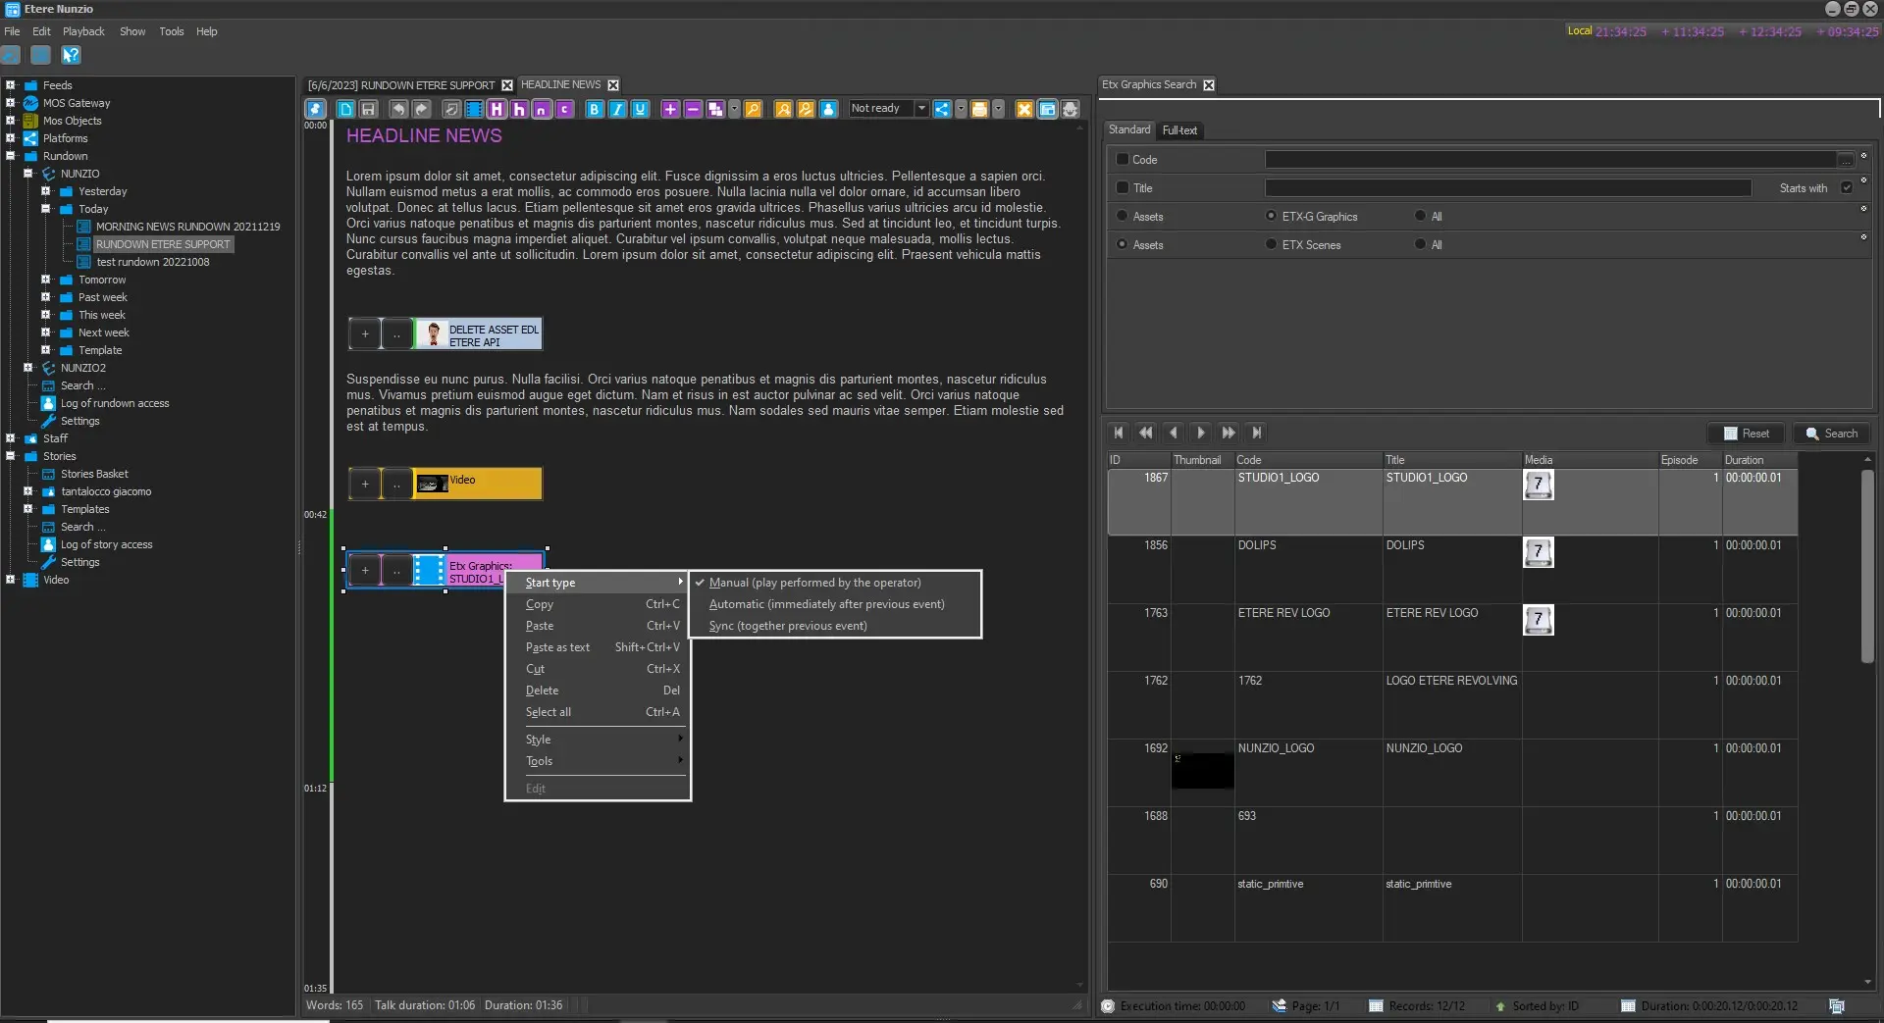Choose Automatic start type from submenu
Screen dimensions: 1884x1023
(x=826, y=604)
